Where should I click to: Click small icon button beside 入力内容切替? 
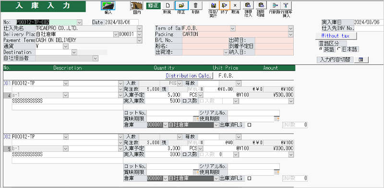click(361, 60)
